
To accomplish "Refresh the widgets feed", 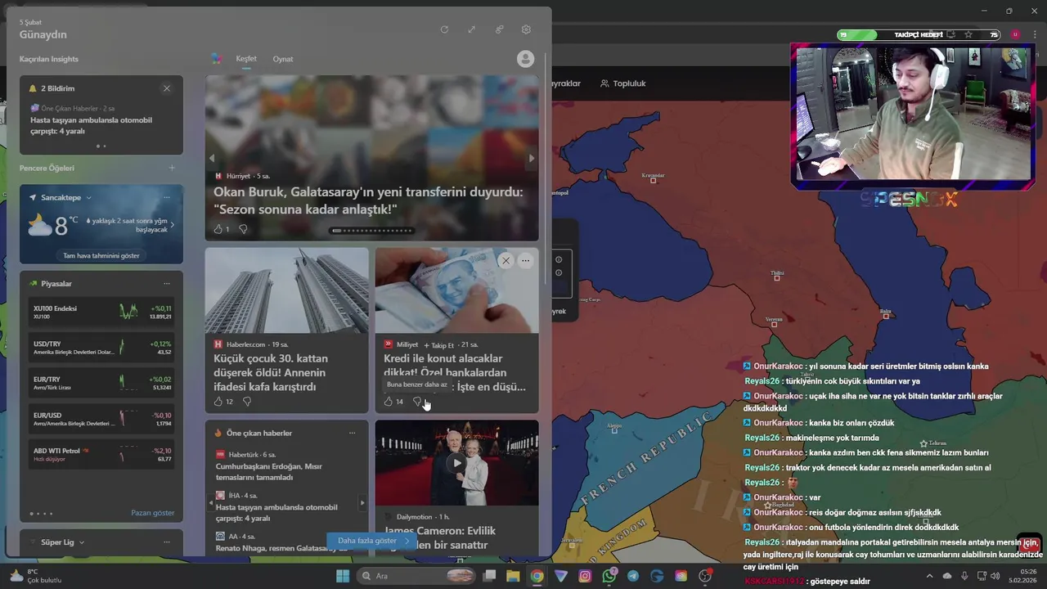I will [x=444, y=29].
